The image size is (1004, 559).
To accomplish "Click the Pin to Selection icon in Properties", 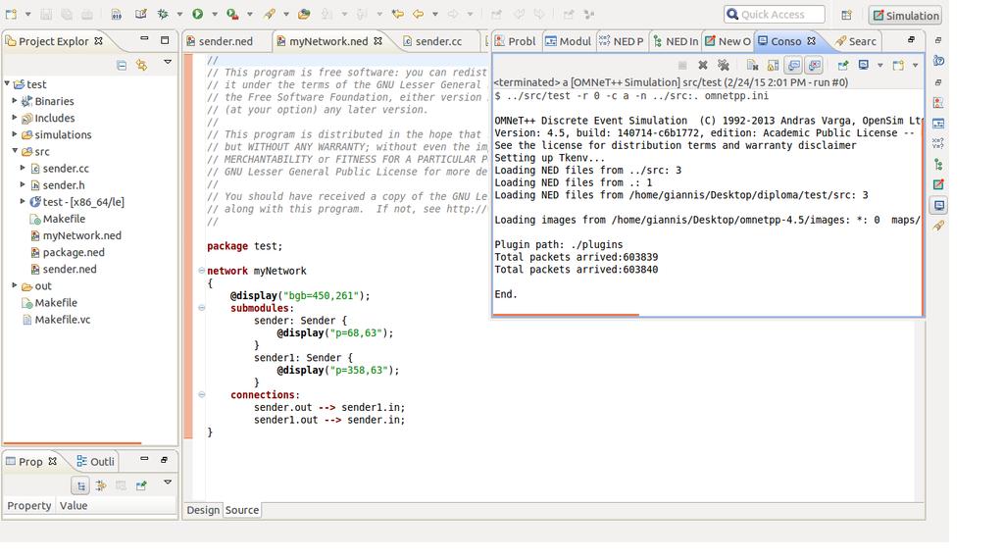I will pyautogui.click(x=141, y=485).
